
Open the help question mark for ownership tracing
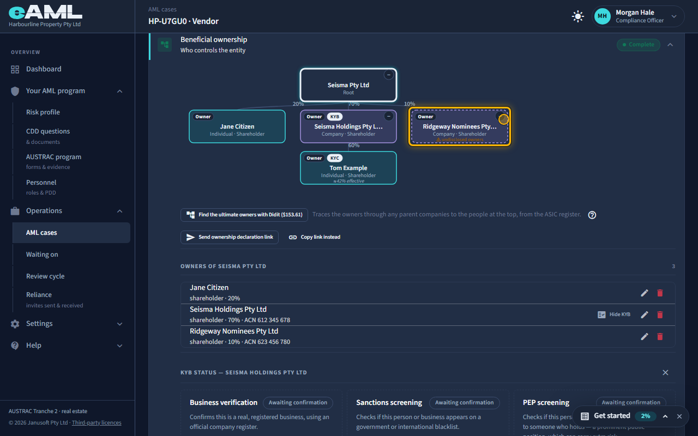[x=592, y=215]
